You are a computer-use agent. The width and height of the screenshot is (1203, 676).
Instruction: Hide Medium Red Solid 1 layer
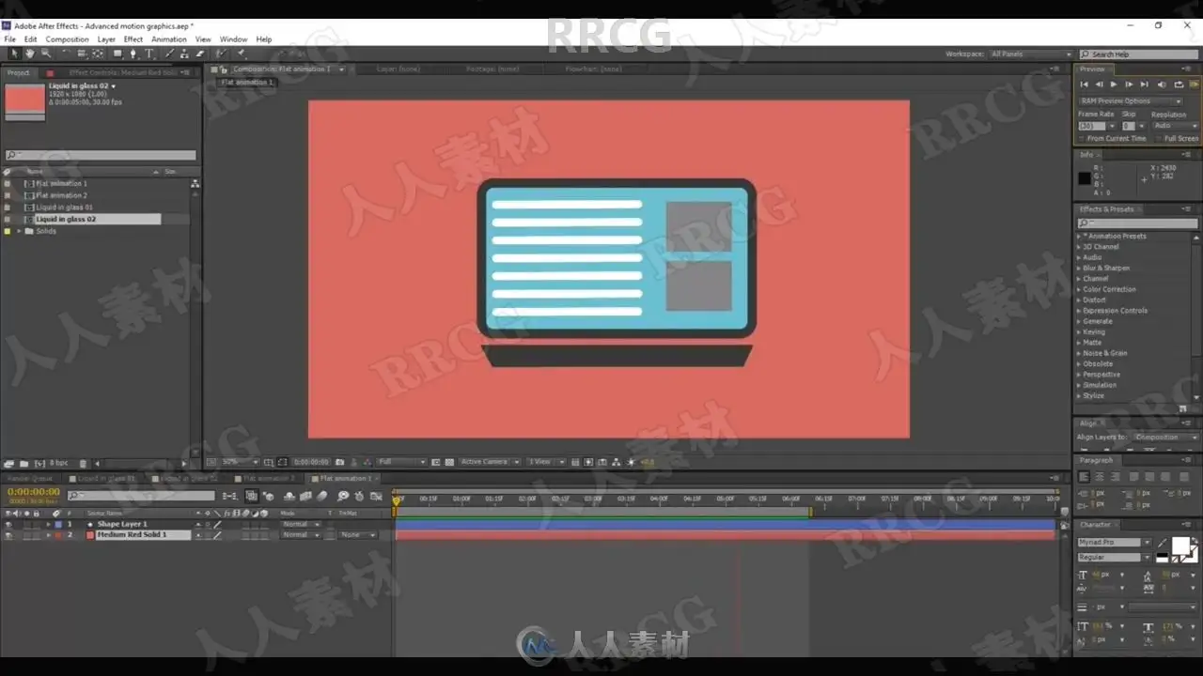click(8, 535)
